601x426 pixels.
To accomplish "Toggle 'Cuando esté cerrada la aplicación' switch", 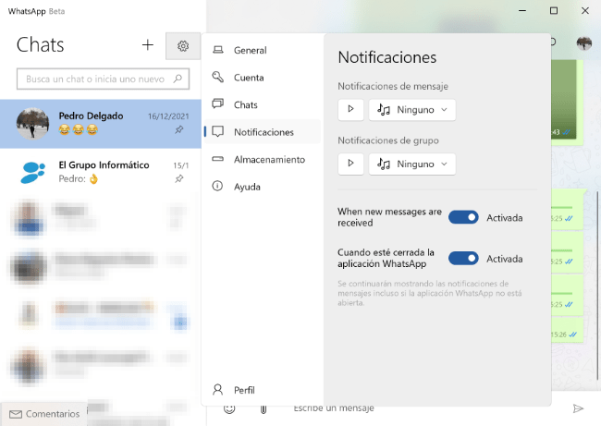I will tap(463, 258).
